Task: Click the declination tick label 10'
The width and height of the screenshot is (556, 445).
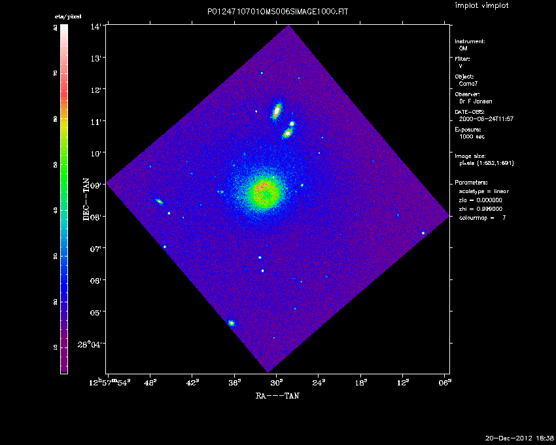Action: coord(96,153)
